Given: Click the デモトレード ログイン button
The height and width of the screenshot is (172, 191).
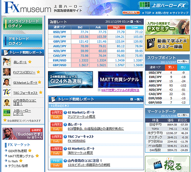Looking at the screenshot, I should click(x=23, y=41).
